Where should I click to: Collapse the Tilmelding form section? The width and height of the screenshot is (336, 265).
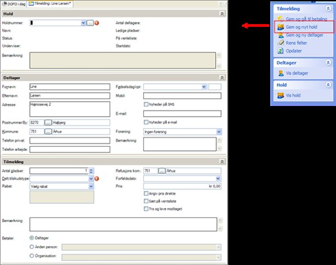coord(222,162)
